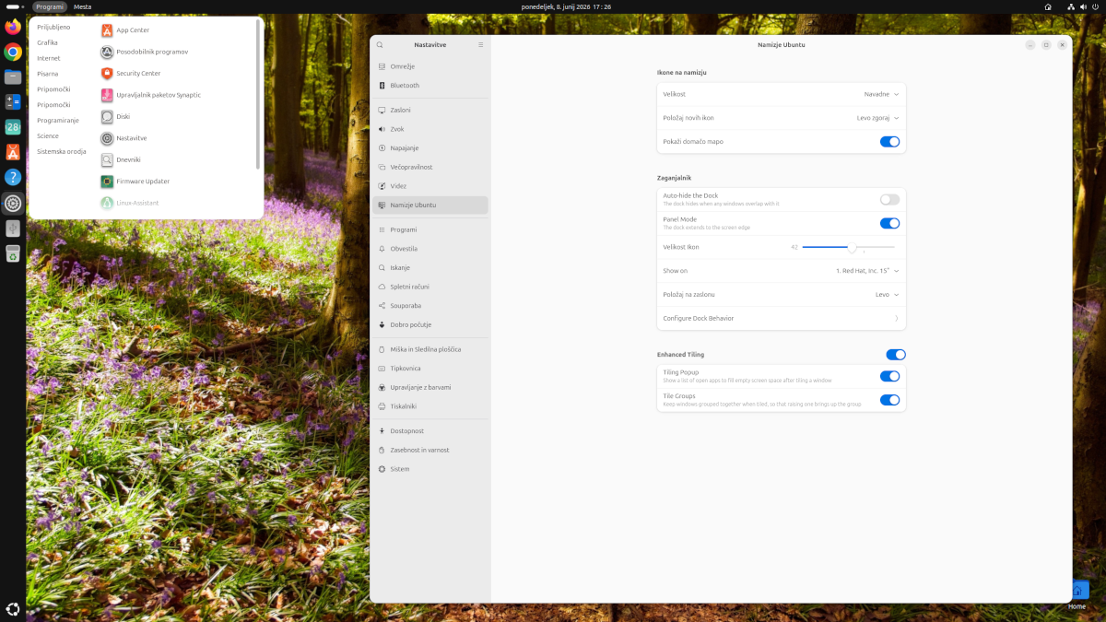
Task: Select the Internet category
Action: [x=49, y=58]
